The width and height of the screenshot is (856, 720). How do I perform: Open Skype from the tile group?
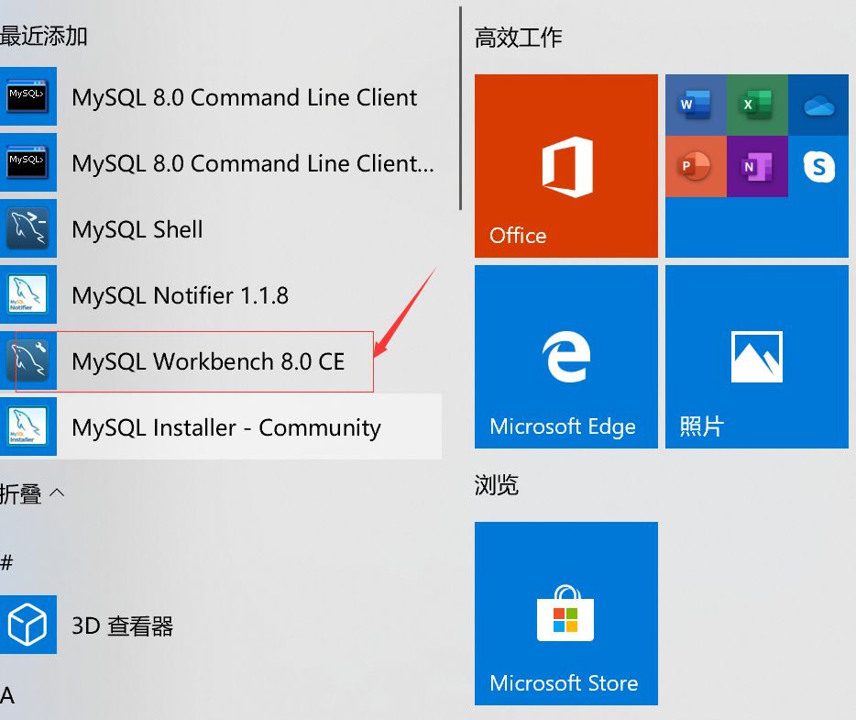click(818, 166)
